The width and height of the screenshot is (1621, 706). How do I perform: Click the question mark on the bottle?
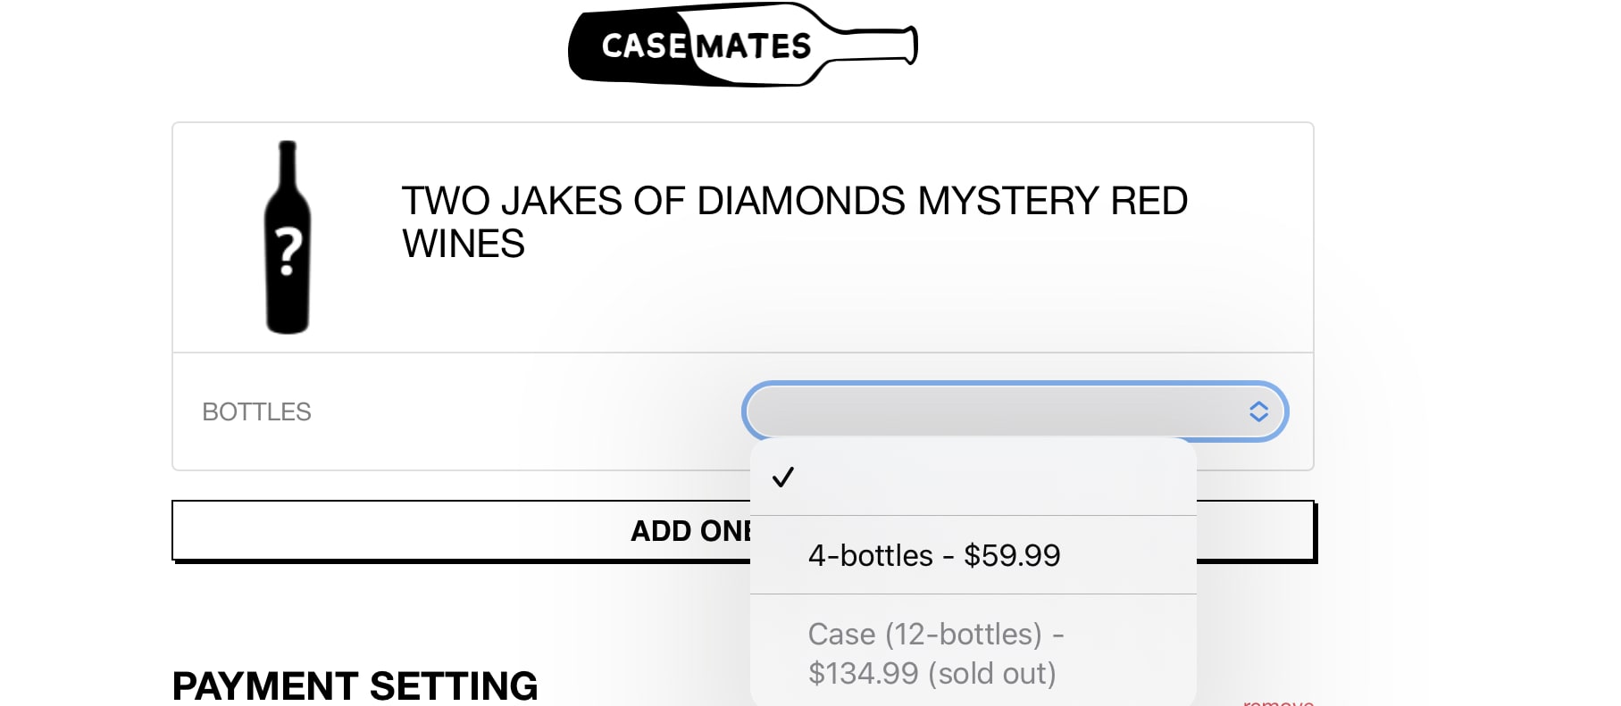288,251
